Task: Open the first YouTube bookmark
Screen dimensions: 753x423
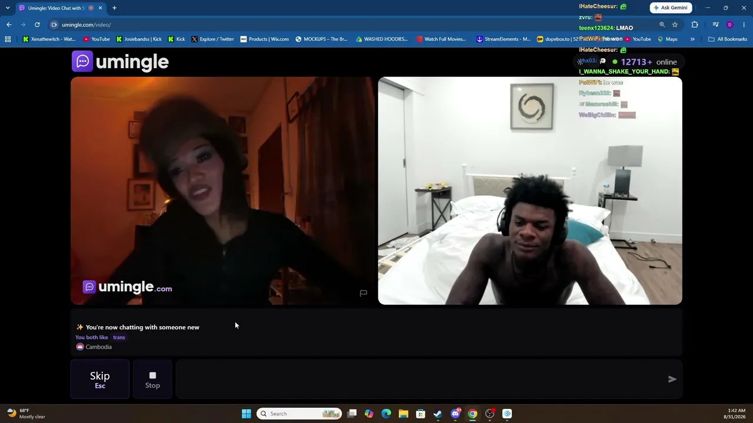Action: [x=96, y=39]
